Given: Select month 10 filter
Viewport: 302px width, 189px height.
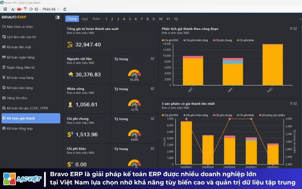Looking at the screenshot, I should tap(160, 19).
